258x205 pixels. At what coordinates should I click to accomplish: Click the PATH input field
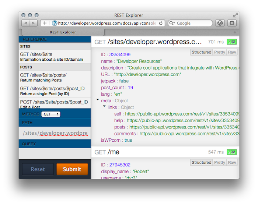click(x=55, y=133)
